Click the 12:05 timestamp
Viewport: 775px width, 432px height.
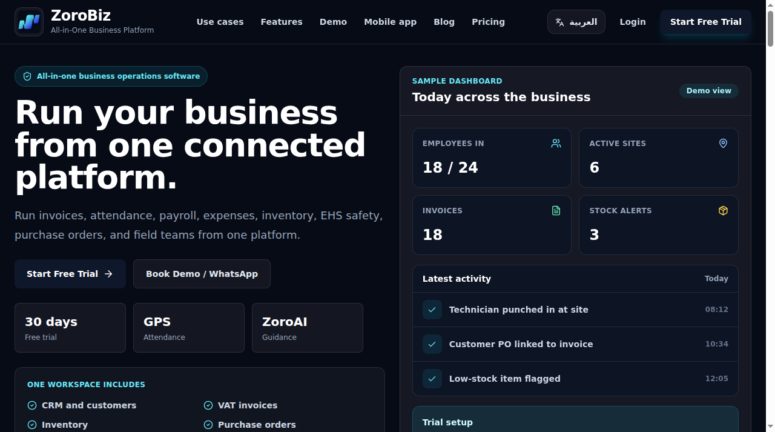point(717,379)
